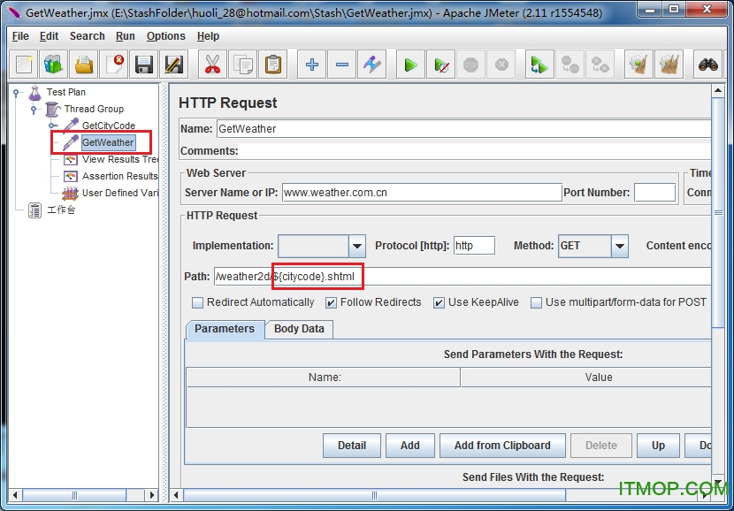734x511 pixels.
Task: Click the Remove minus toolbar icon
Action: pyautogui.click(x=342, y=65)
